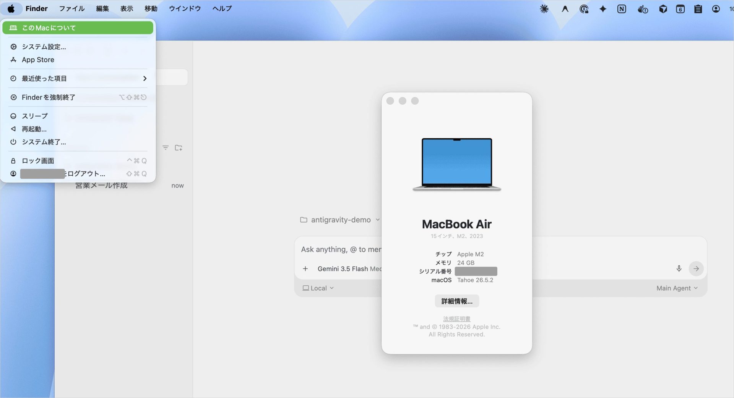This screenshot has height=398, width=734.
Task: Expand 最近使った項目 submenu
Action: point(78,78)
